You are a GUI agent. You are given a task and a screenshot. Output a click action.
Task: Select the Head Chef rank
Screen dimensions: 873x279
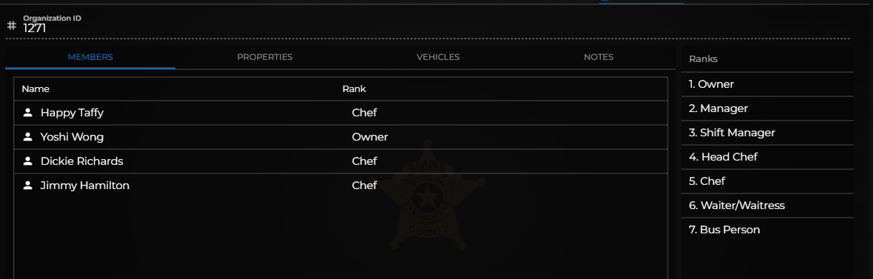(x=767, y=157)
